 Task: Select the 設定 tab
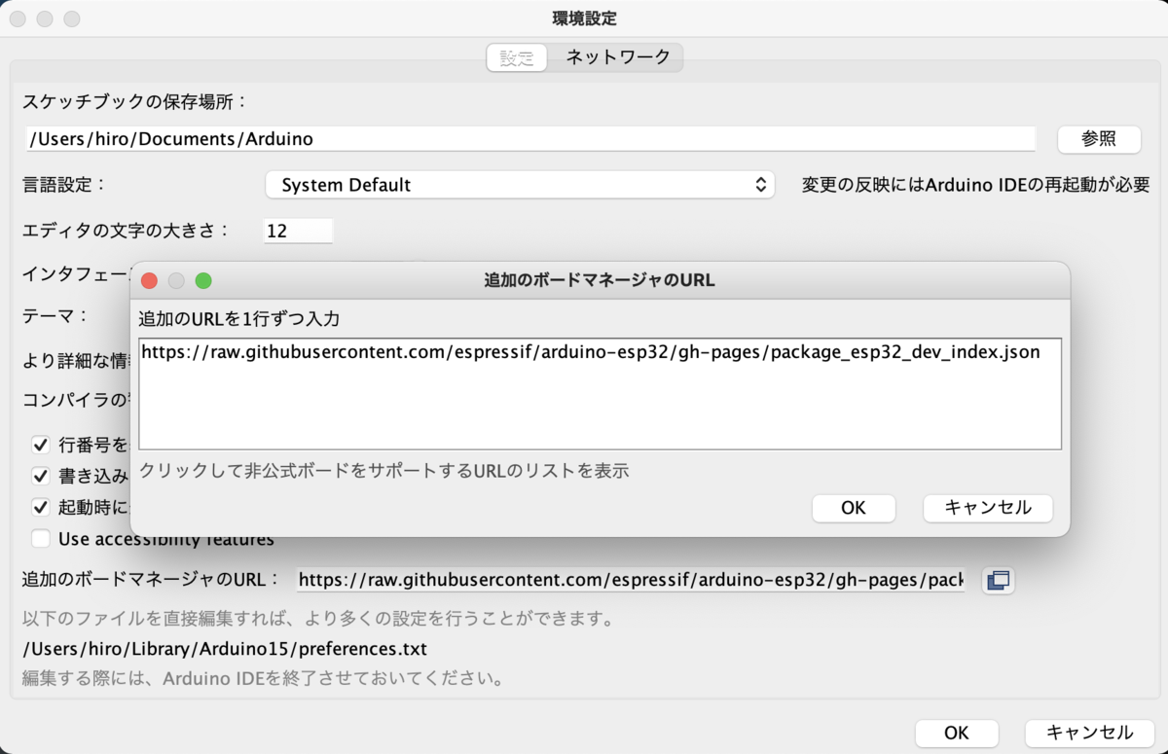[517, 57]
